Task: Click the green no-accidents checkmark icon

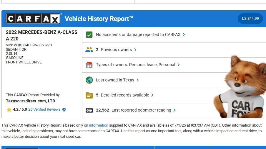Action: click(x=89, y=35)
